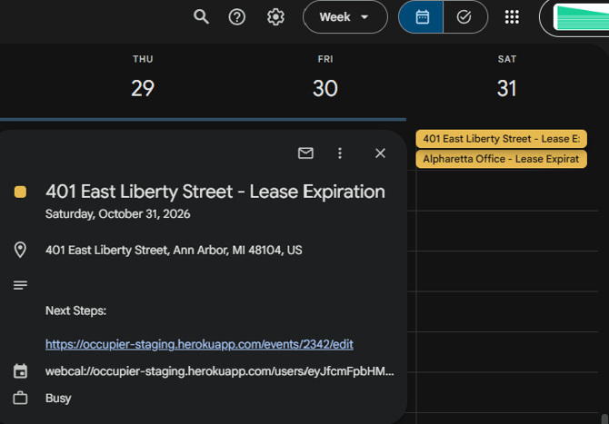Click the search magnifier icon
Screen dimensions: 609x424
202,17
